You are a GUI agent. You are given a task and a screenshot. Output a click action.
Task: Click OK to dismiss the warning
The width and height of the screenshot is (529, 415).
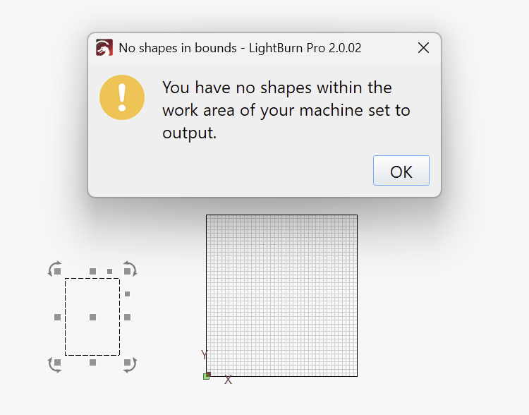401,171
